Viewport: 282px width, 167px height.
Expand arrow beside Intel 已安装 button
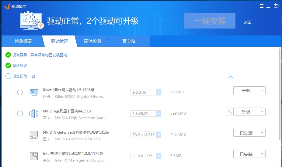coord(262,154)
